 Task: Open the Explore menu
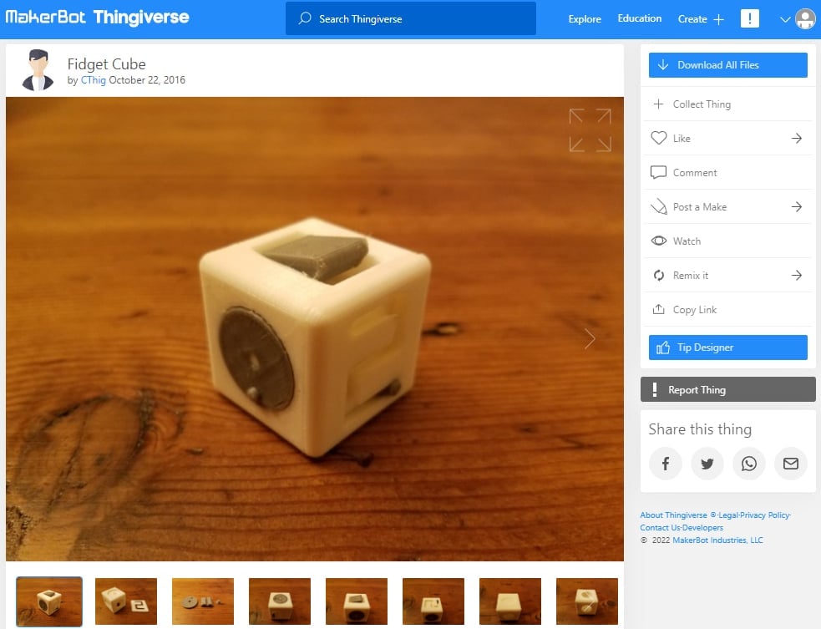click(585, 19)
